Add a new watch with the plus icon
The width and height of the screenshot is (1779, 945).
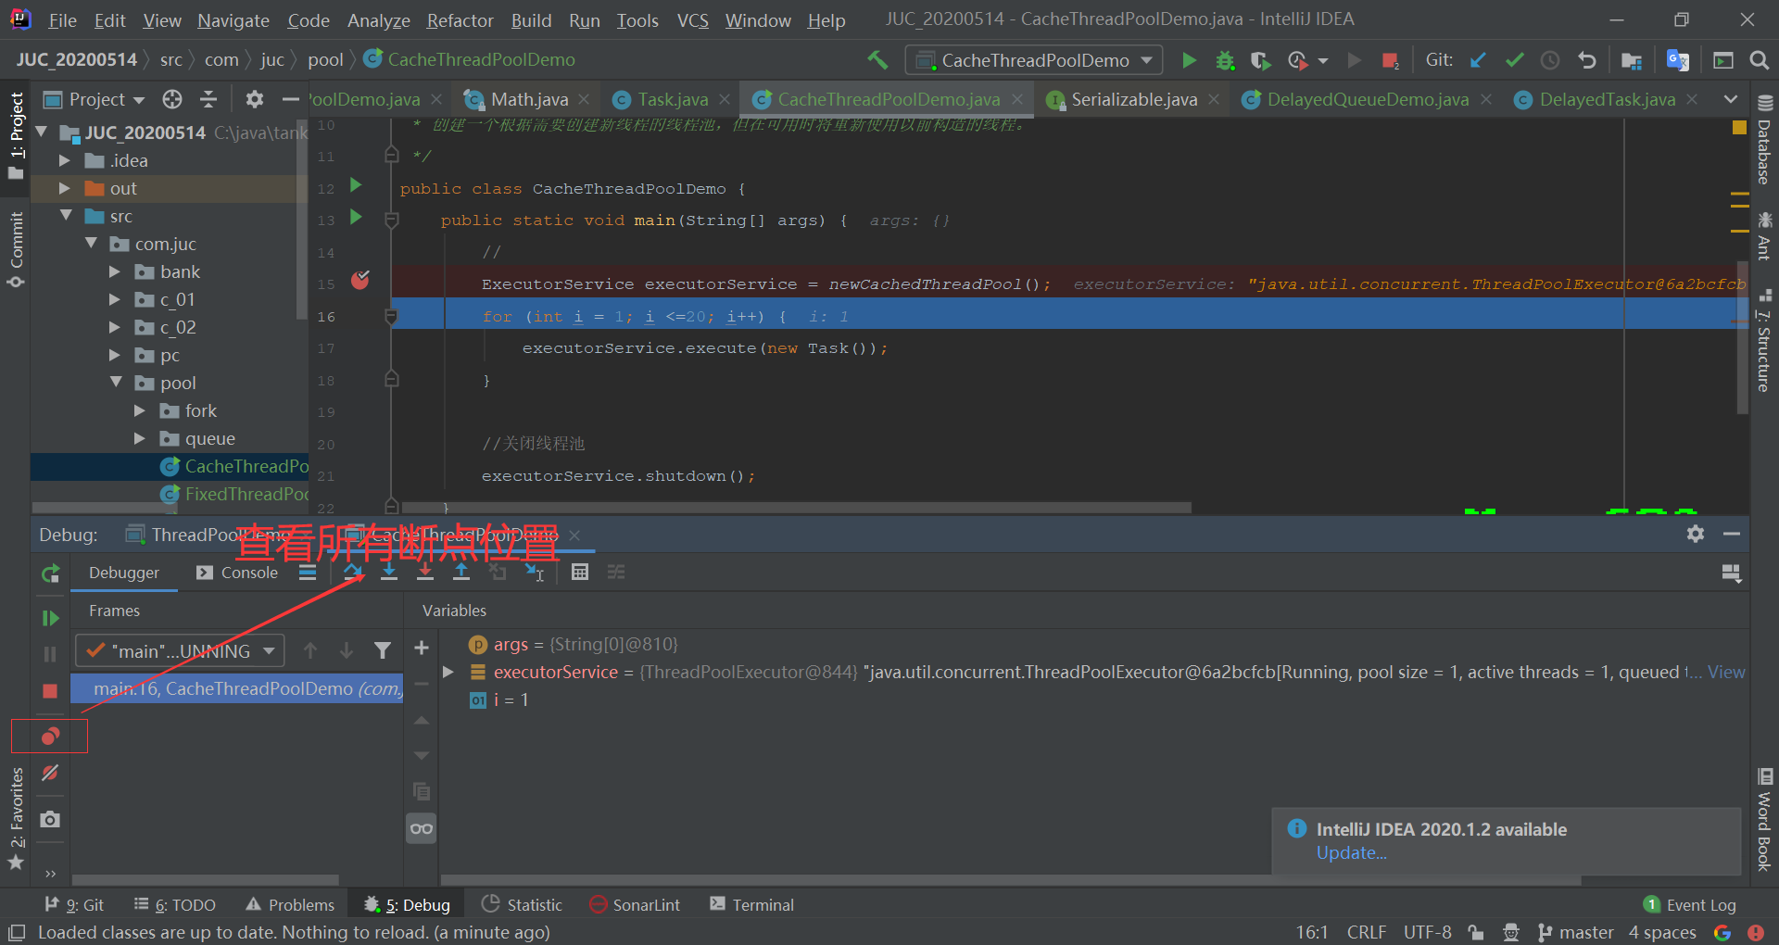(422, 648)
